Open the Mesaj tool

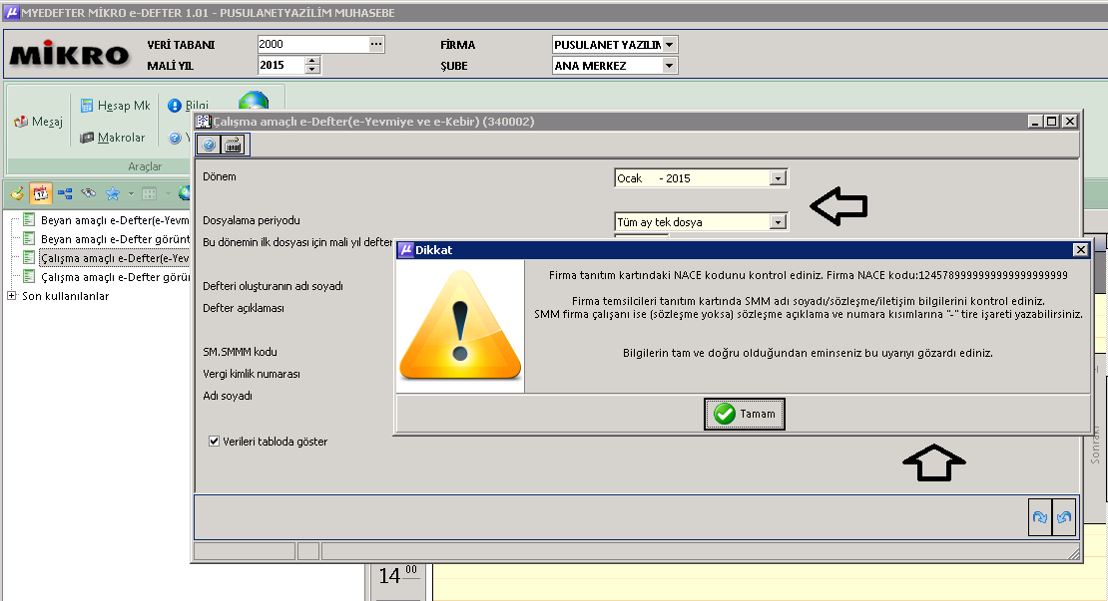(x=38, y=122)
